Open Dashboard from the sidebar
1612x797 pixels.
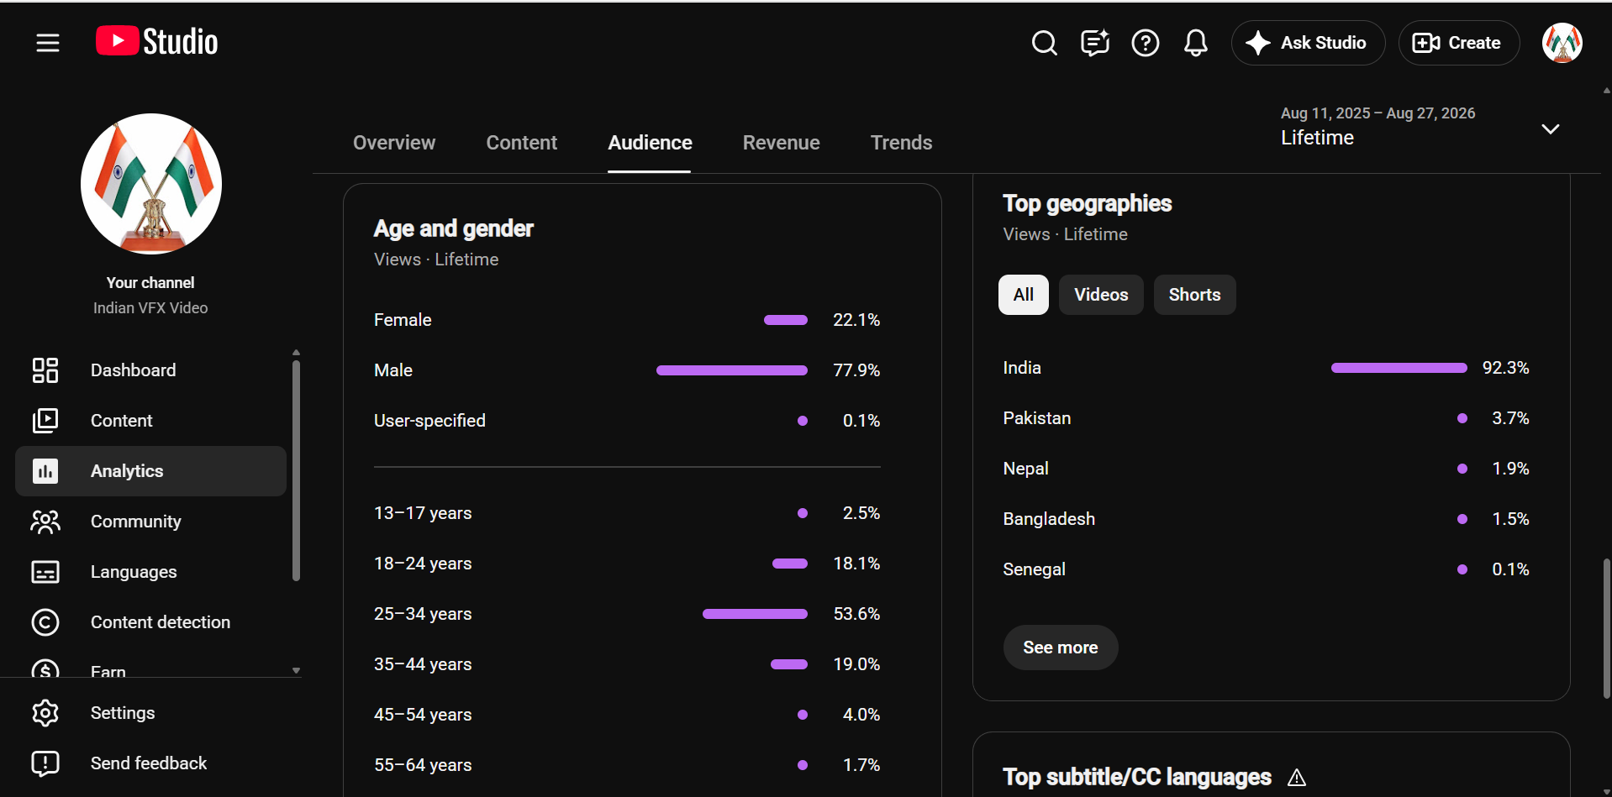(x=151, y=370)
